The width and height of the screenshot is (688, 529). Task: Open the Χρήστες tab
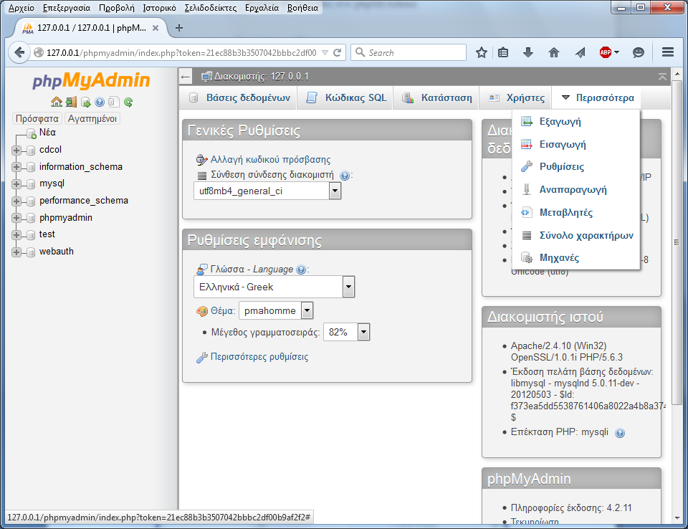point(517,97)
